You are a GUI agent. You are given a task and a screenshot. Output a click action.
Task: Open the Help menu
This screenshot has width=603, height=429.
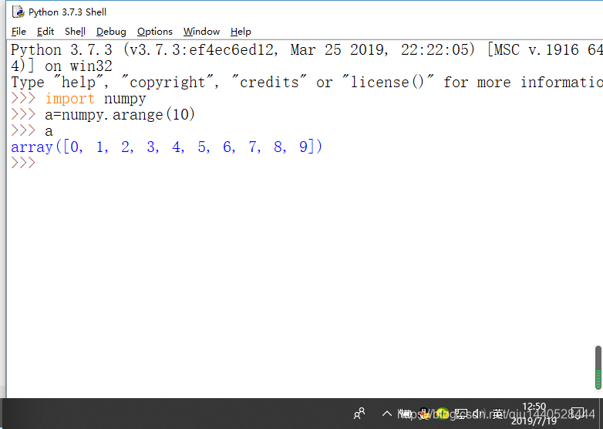pos(241,32)
